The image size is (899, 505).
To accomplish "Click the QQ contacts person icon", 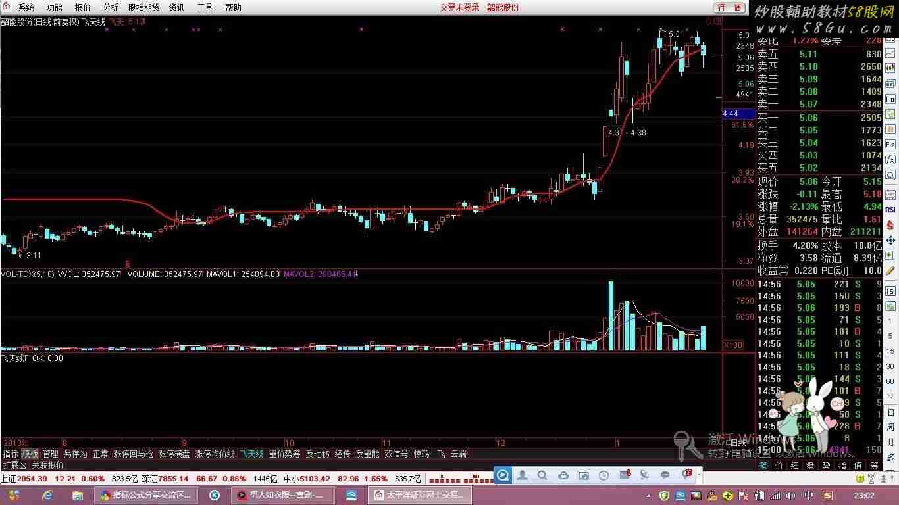I will point(522,475).
